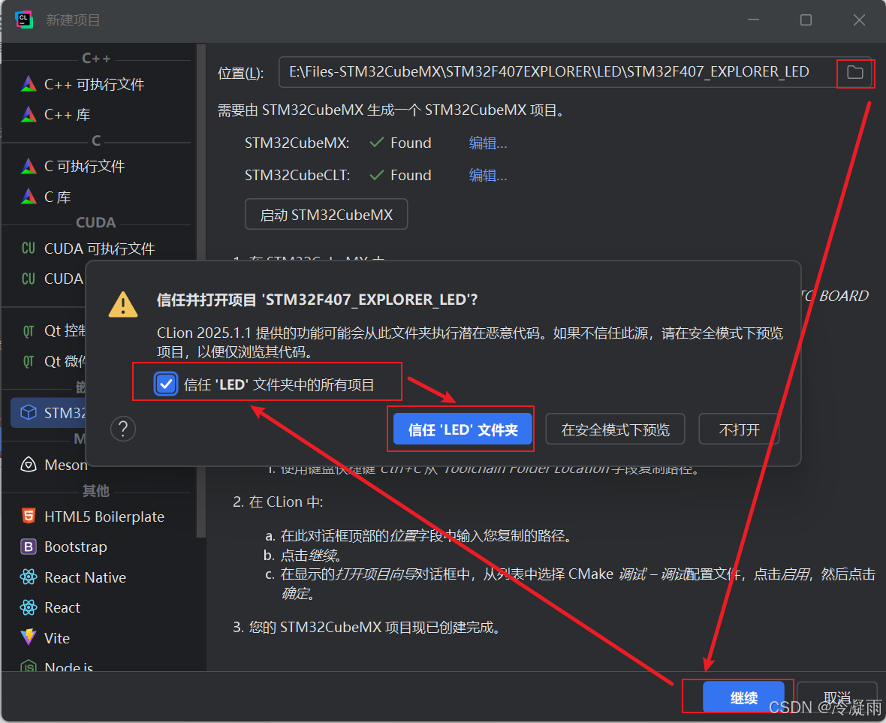Open folder browser for location path

pos(855,72)
